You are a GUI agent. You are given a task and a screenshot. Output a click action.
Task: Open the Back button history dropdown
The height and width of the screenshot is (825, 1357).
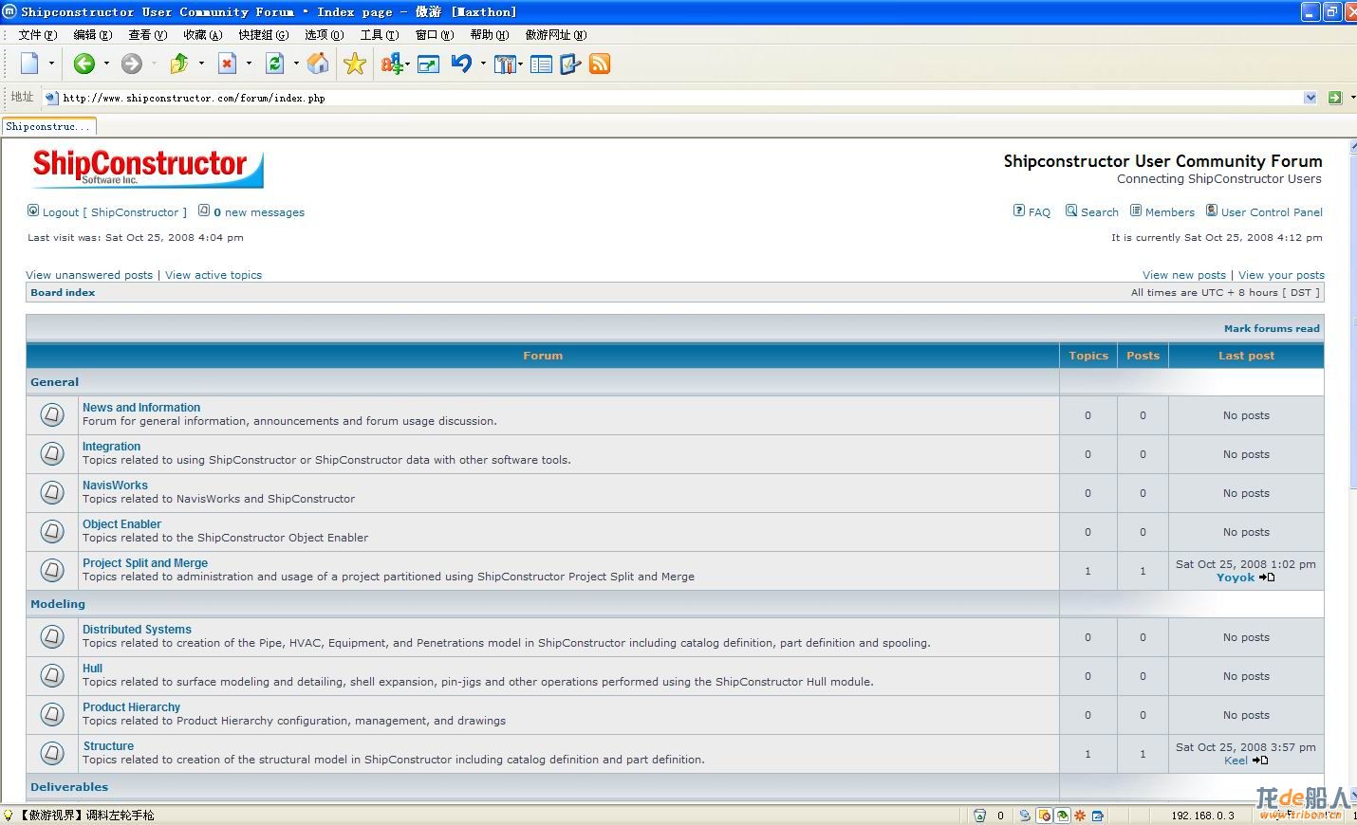[106, 64]
